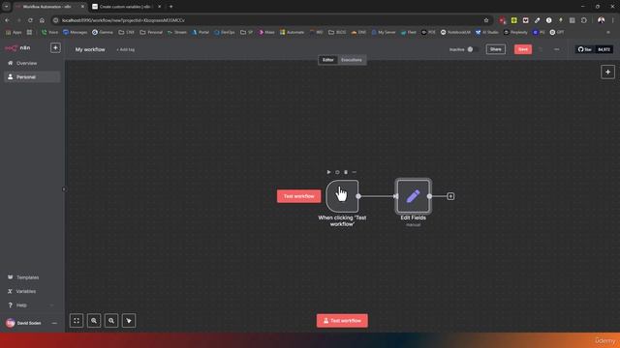Delete the trigger node with the trash icon

[346, 172]
